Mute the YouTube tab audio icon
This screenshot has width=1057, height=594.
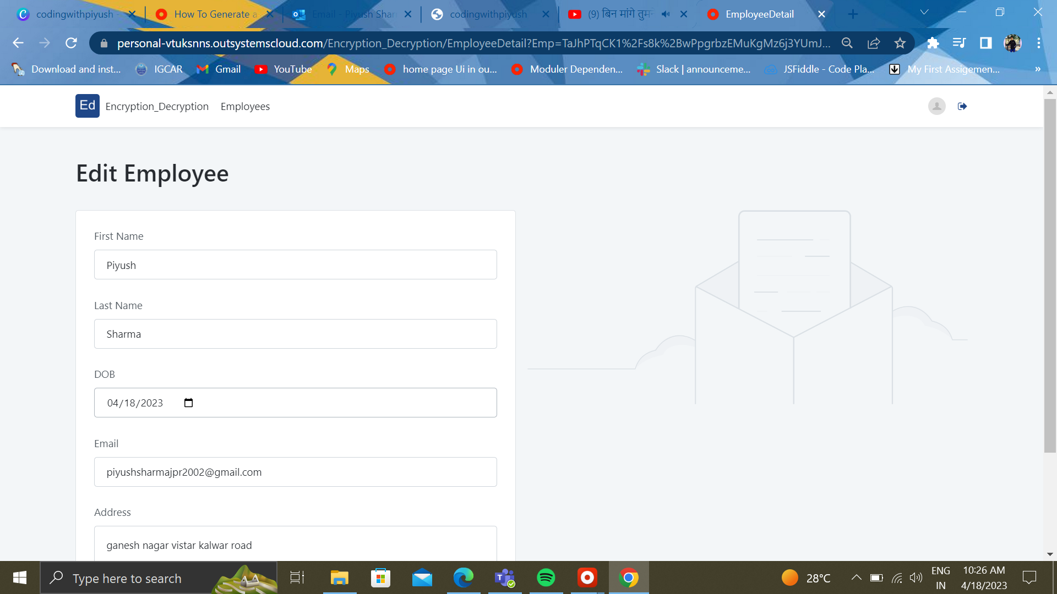coord(666,14)
